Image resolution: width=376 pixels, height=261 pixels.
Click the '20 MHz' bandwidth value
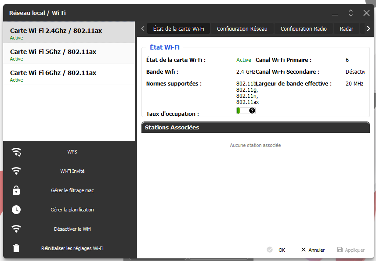(x=354, y=84)
